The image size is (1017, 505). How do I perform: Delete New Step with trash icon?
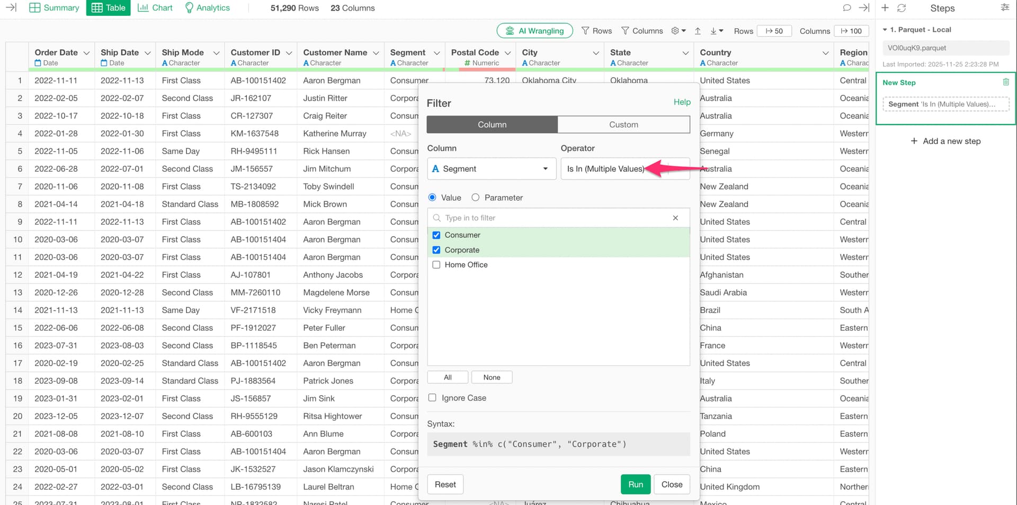click(1006, 82)
